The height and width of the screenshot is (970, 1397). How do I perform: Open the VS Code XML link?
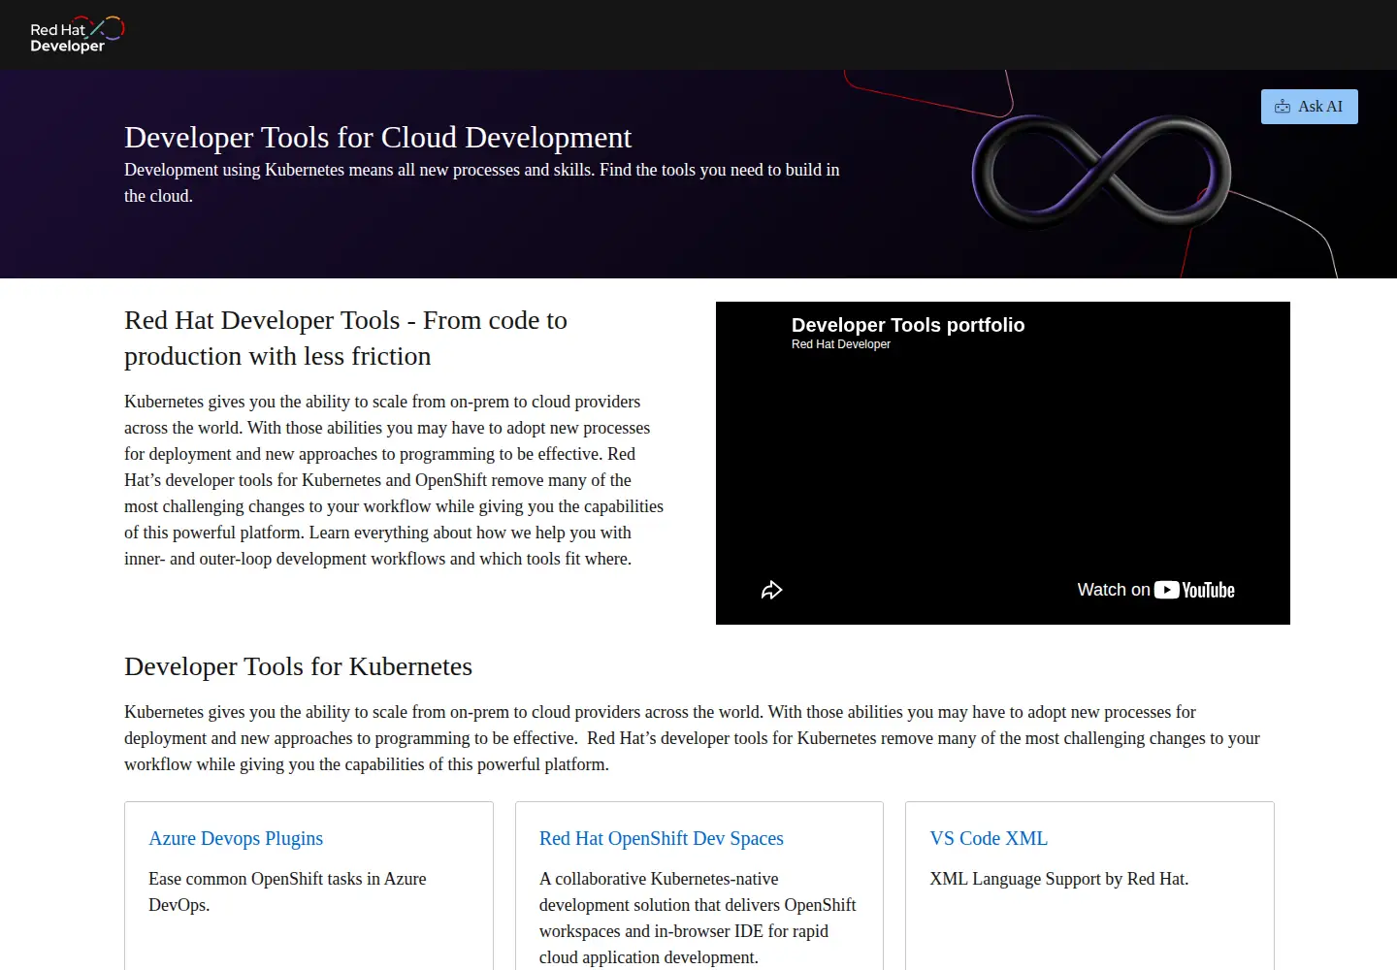tap(989, 838)
